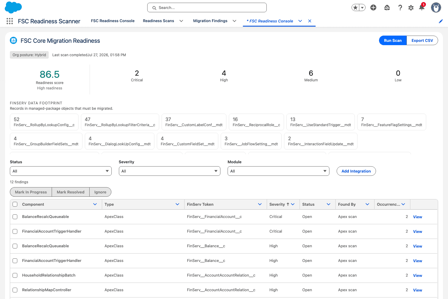This screenshot has width=448, height=299.
Task: Expand the active console tab chevron menu
Action: (x=300, y=21)
